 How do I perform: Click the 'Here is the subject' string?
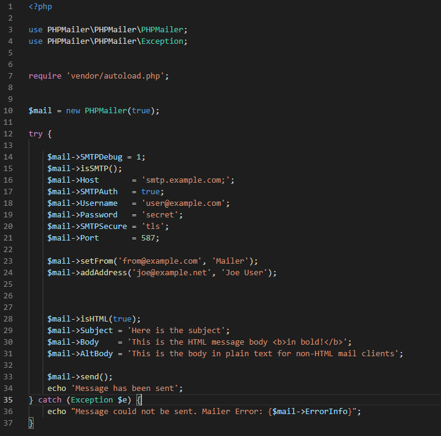(x=178, y=331)
